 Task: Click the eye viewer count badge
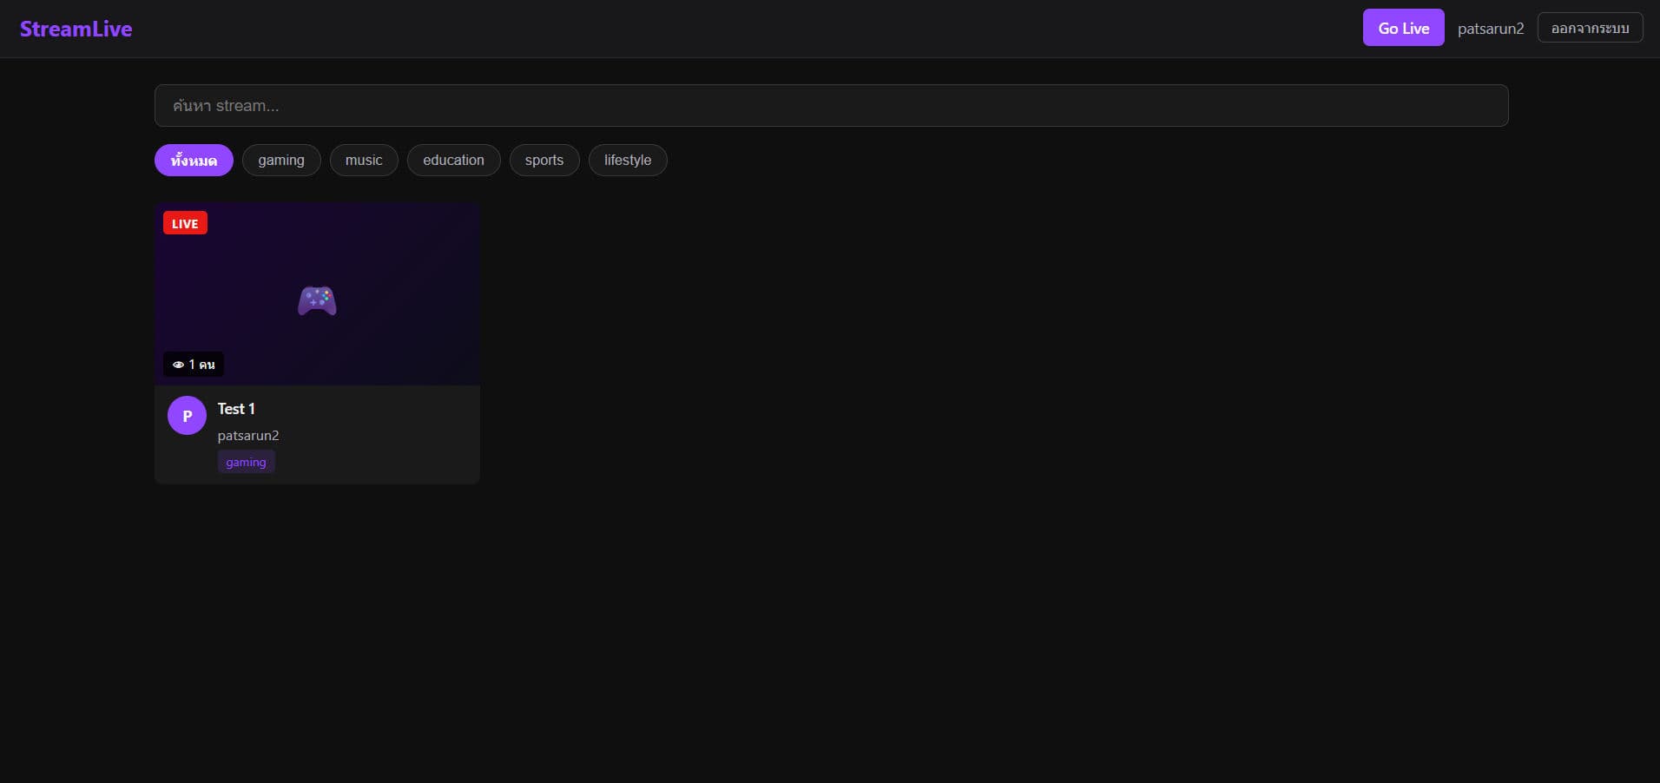coord(194,364)
